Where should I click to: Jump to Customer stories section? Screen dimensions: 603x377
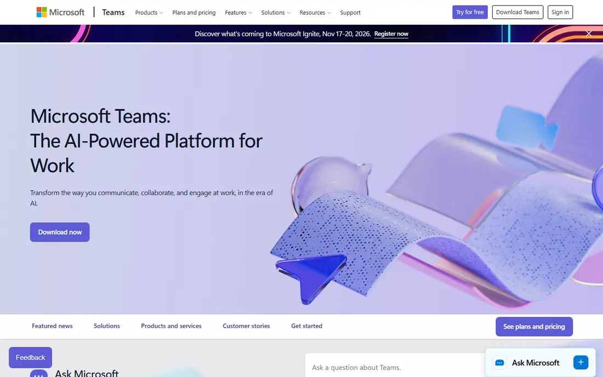pos(246,326)
